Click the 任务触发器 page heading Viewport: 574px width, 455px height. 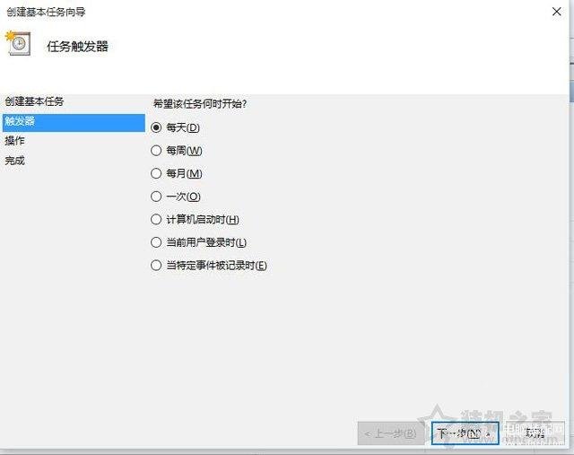pyautogui.click(x=78, y=47)
